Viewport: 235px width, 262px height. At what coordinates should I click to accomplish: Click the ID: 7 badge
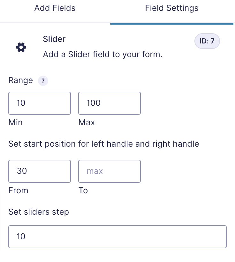tap(207, 41)
